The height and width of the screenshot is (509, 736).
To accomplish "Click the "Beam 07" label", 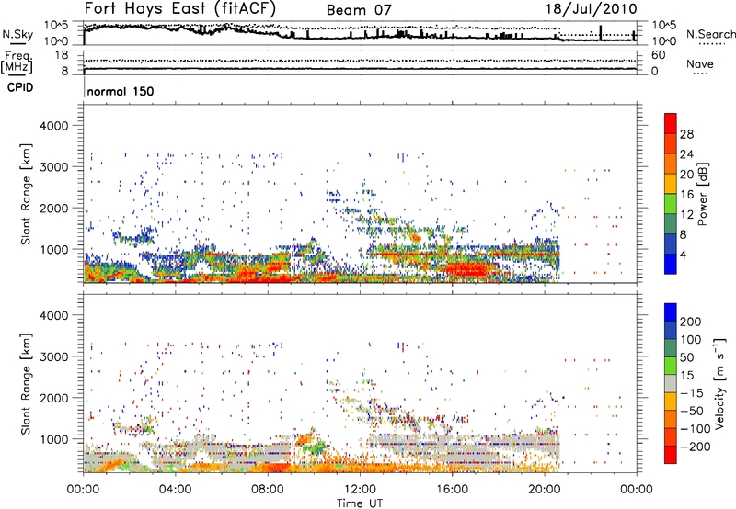I will pos(359,10).
